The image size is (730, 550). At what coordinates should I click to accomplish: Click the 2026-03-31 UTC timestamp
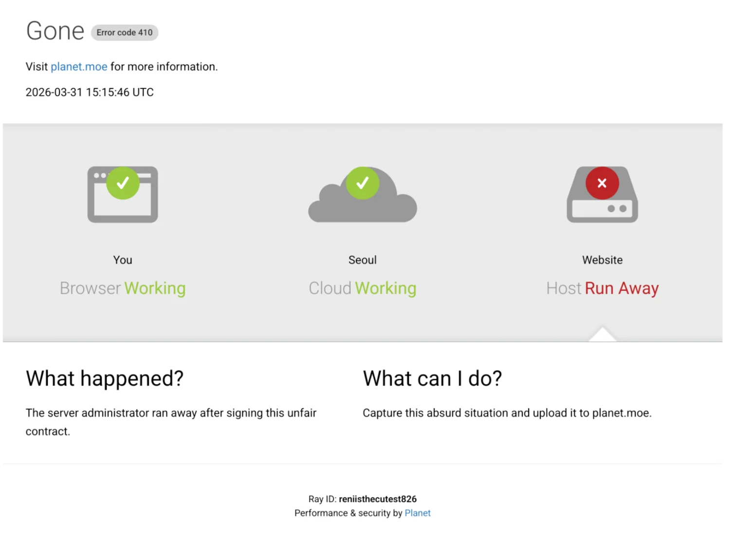click(x=90, y=92)
